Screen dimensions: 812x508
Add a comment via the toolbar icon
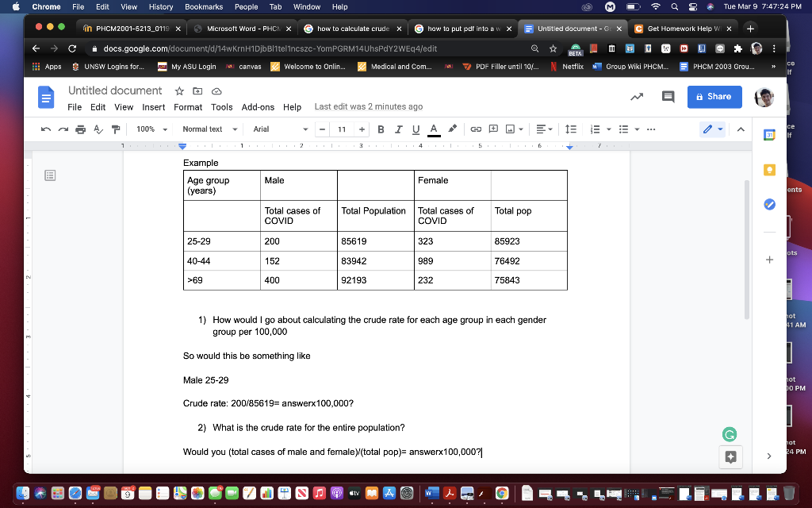pos(492,129)
